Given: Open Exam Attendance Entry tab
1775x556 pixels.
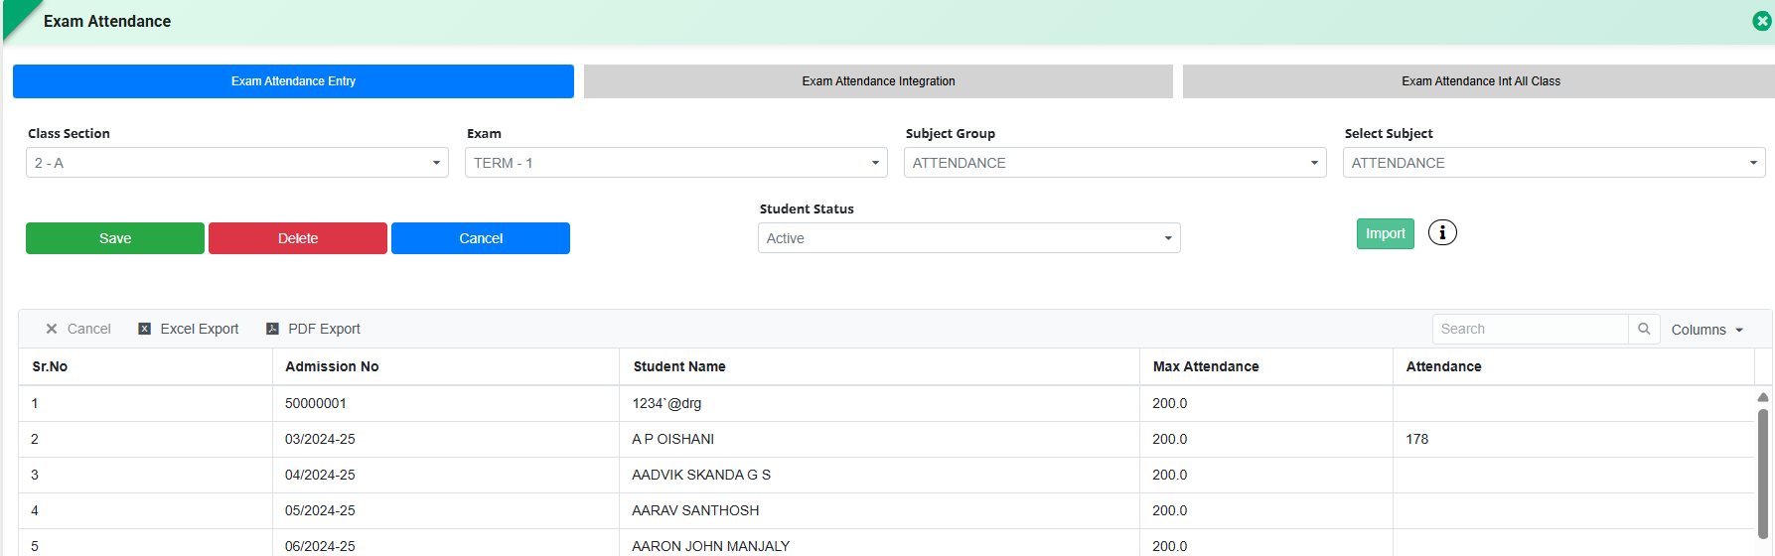Looking at the screenshot, I should [x=293, y=81].
